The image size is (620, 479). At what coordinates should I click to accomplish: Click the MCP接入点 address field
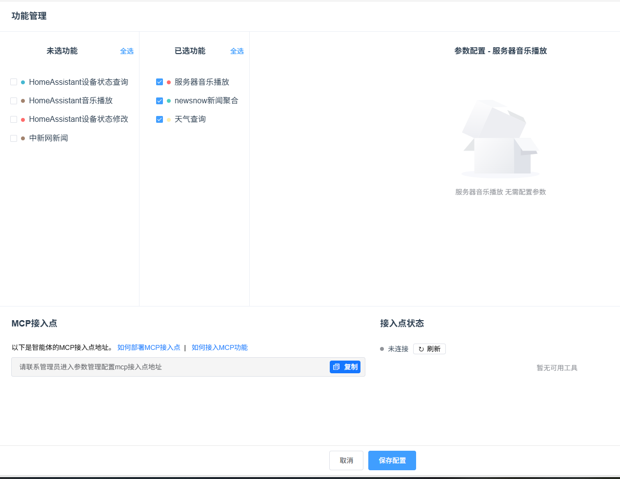point(171,367)
